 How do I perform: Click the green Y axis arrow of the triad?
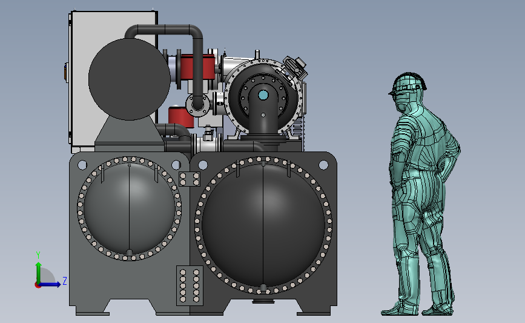tap(39, 272)
